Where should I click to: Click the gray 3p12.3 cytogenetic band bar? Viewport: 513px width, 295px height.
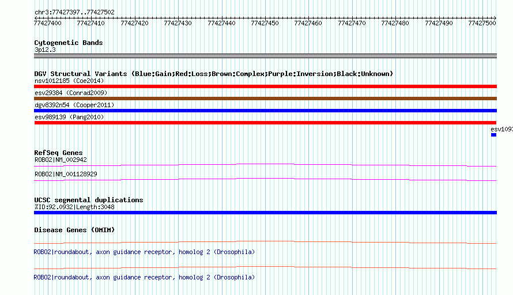[265, 56]
